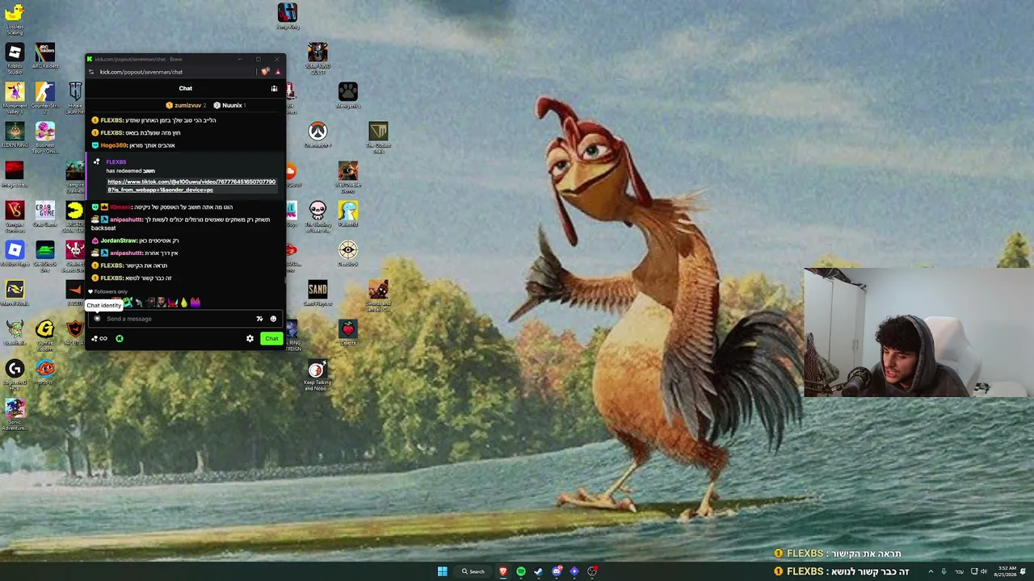
Task: Select the Gunfire Reborn desktop icon
Action: 45,334
